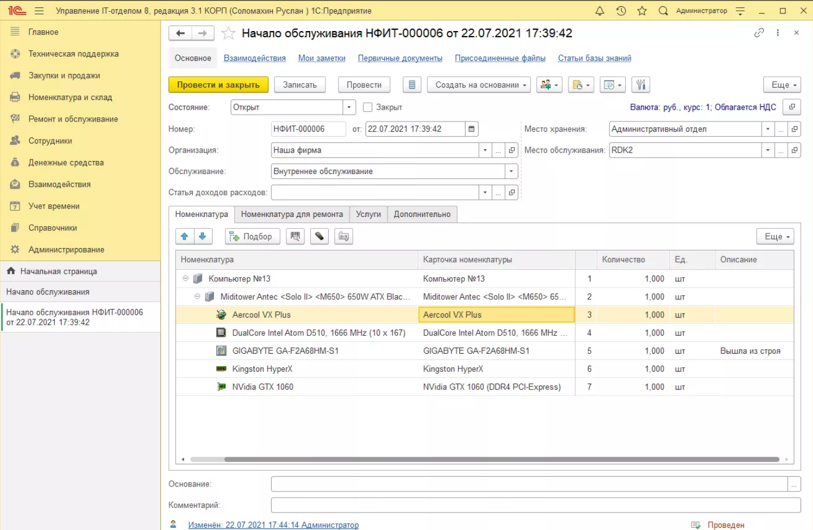Open the Обслуживание dropdown list

(511, 171)
